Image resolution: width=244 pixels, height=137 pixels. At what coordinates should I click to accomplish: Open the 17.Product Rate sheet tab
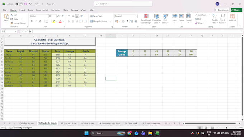[69, 123]
